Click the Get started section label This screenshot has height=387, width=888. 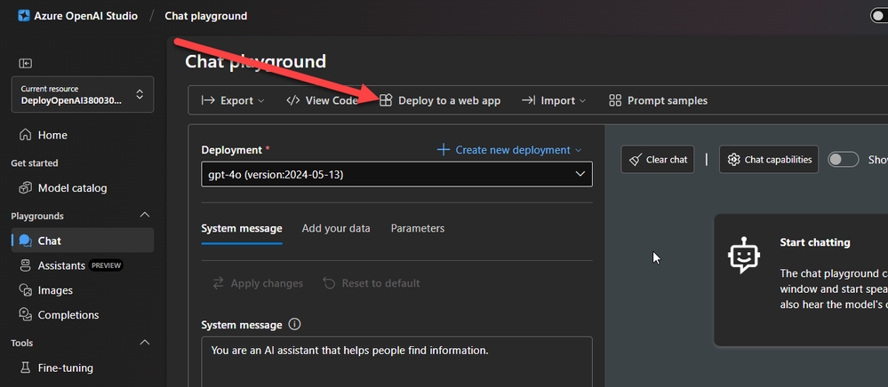click(35, 163)
